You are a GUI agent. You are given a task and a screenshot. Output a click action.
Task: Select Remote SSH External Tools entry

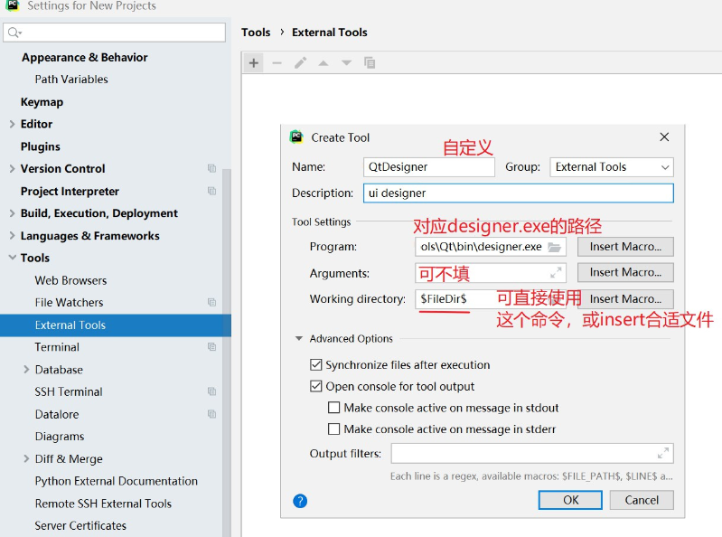pos(103,504)
